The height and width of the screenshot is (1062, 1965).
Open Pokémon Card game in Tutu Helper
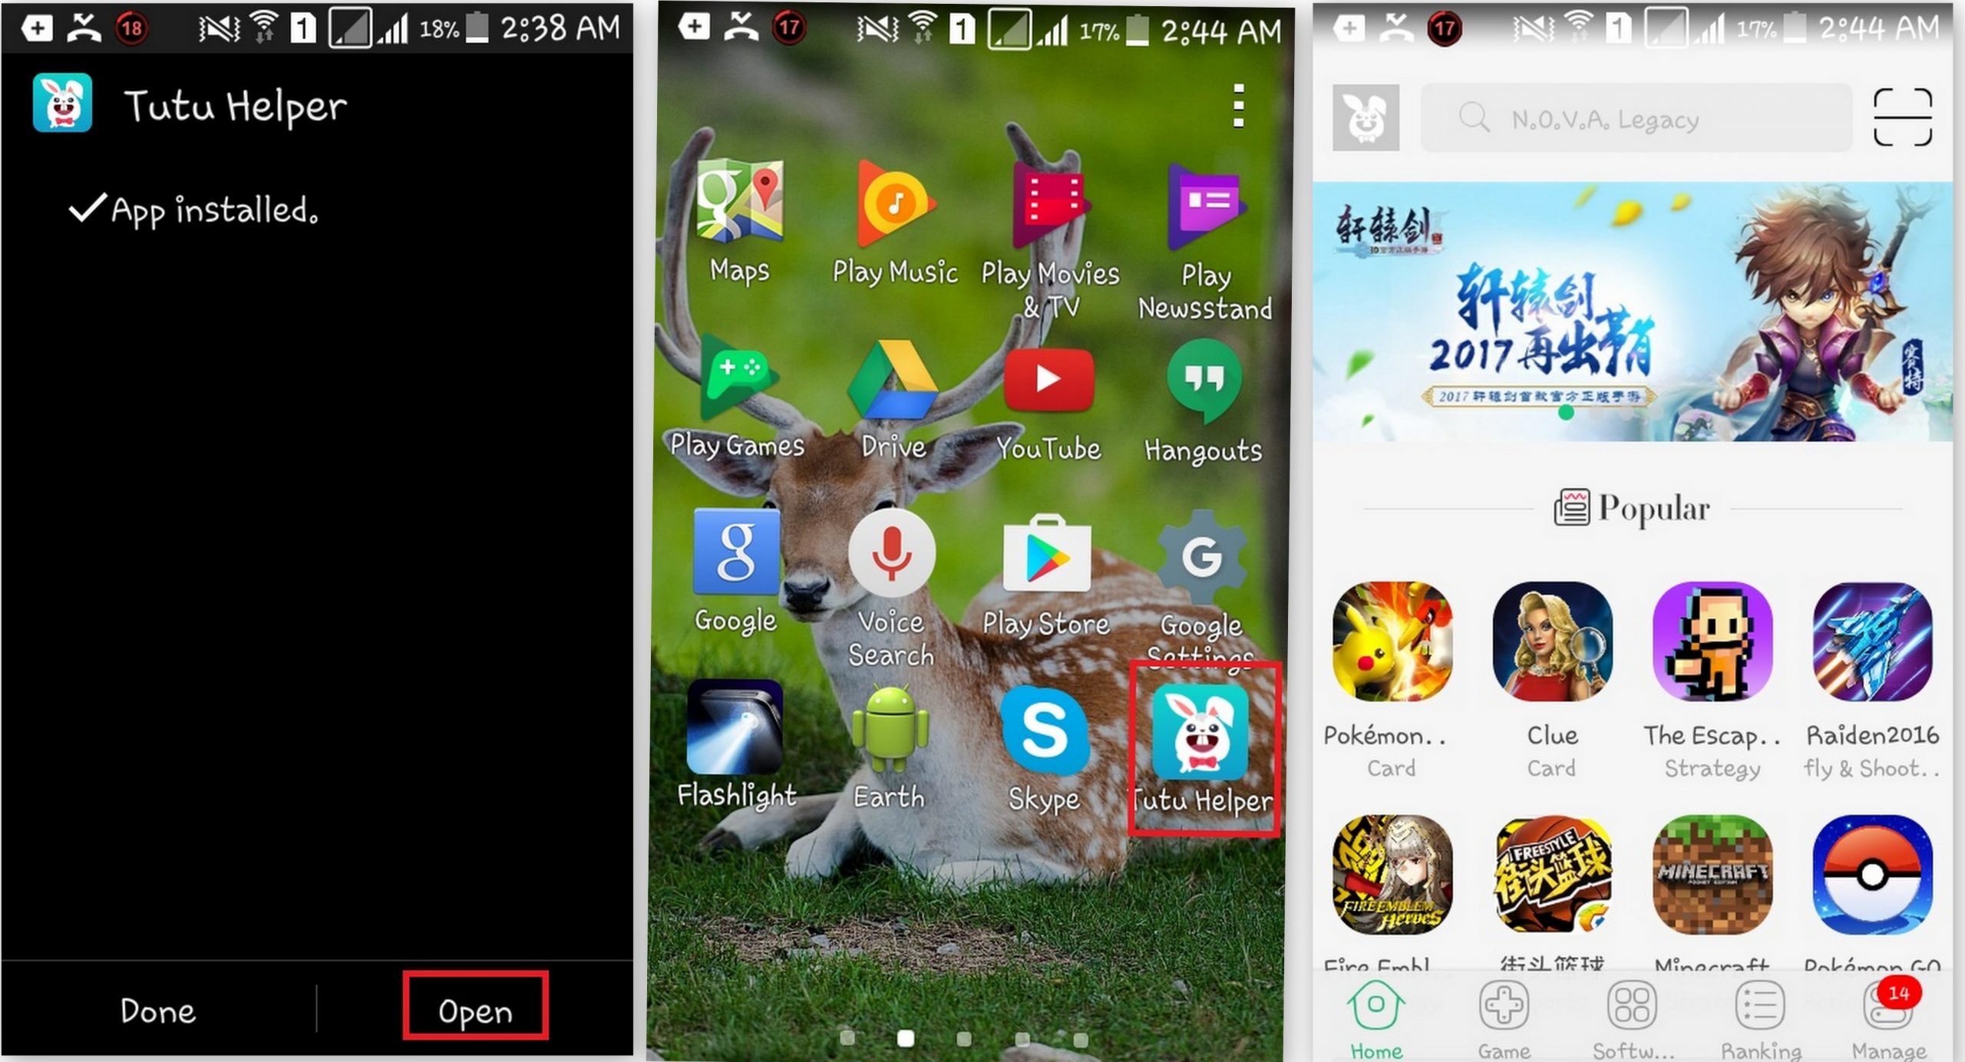pyautogui.click(x=1395, y=637)
